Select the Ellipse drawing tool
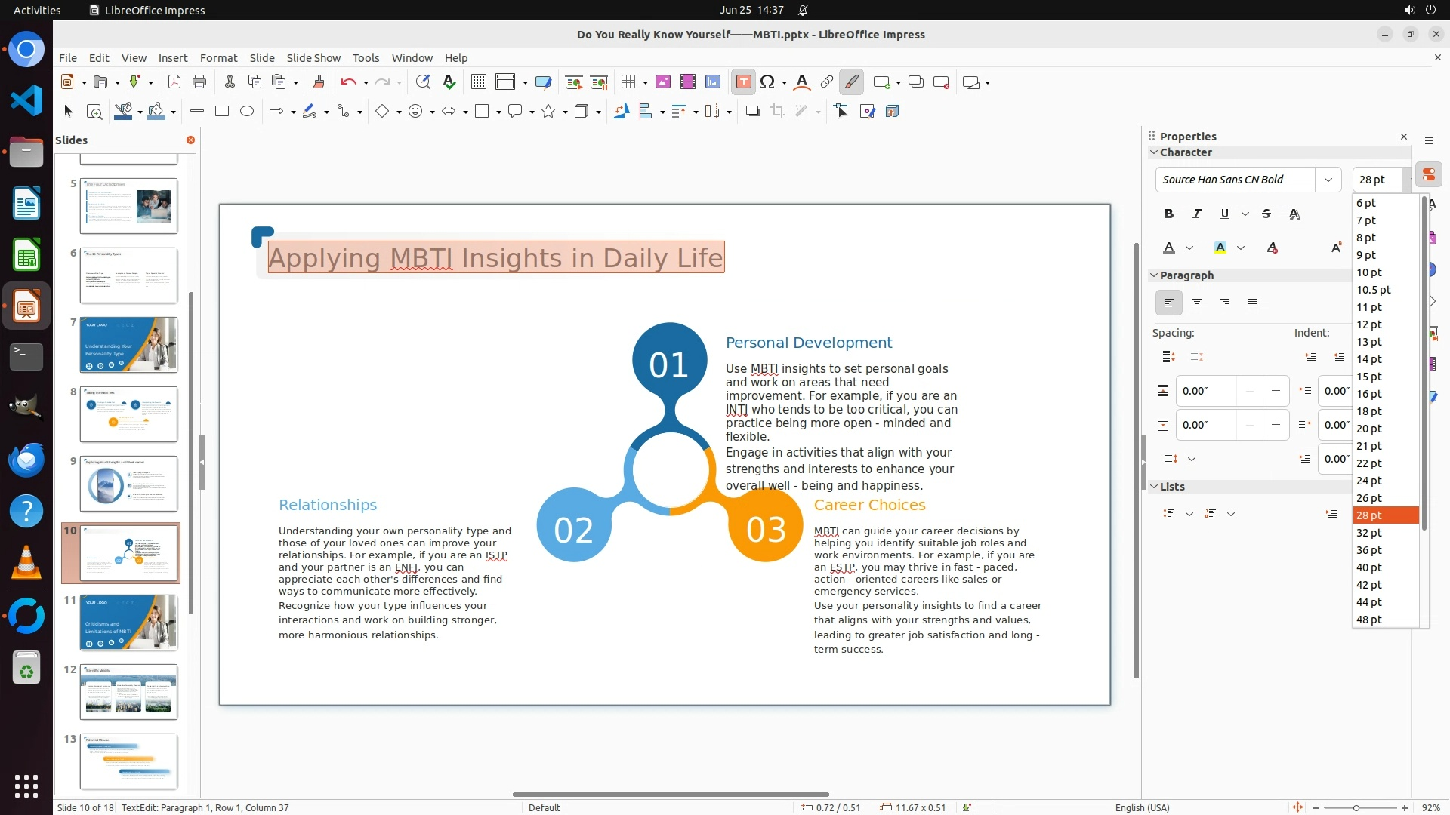This screenshot has width=1450, height=815. (247, 112)
